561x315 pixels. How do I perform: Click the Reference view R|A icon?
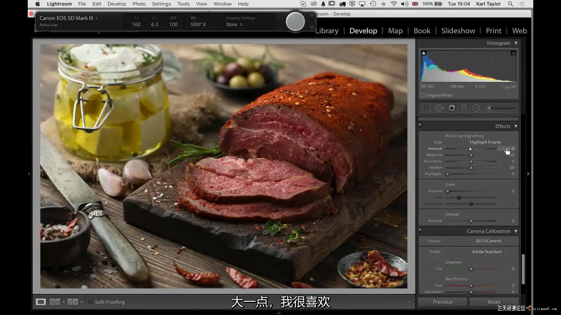(x=55, y=302)
